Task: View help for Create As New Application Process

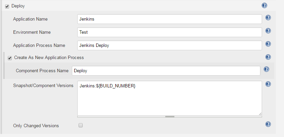Action: pos(268,57)
